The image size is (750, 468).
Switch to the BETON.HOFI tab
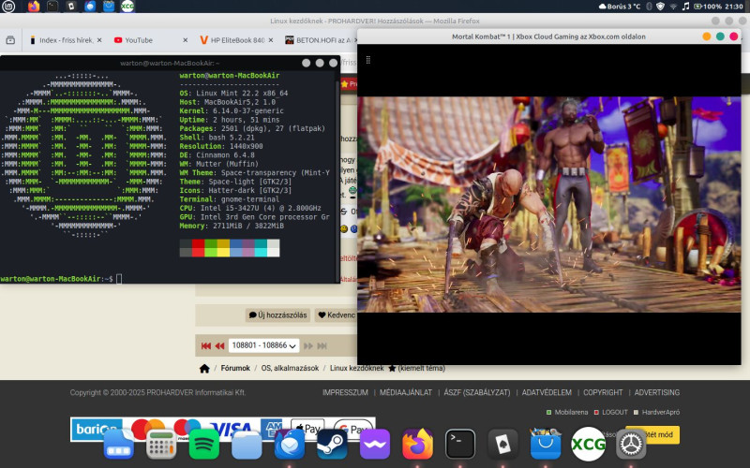click(319, 40)
